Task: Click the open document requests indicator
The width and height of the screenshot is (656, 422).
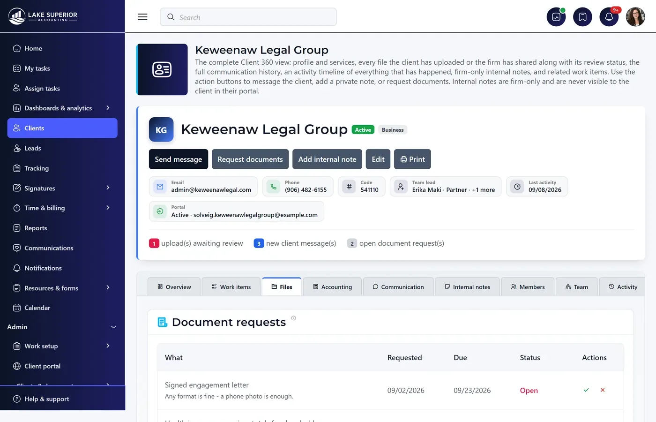Action: click(x=395, y=243)
